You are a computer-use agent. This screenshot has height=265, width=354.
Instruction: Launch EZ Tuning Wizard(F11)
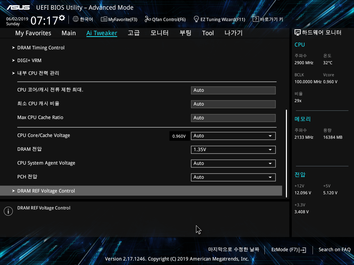coord(220,19)
